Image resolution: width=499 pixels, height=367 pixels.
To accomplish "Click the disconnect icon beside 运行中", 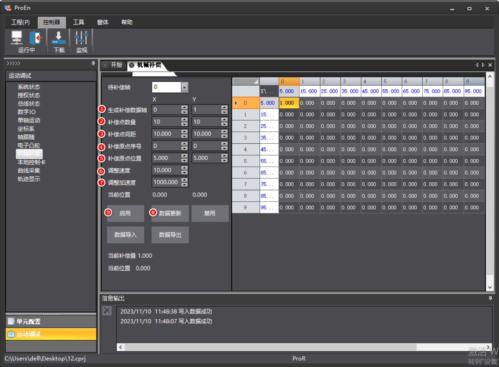I will point(36,38).
